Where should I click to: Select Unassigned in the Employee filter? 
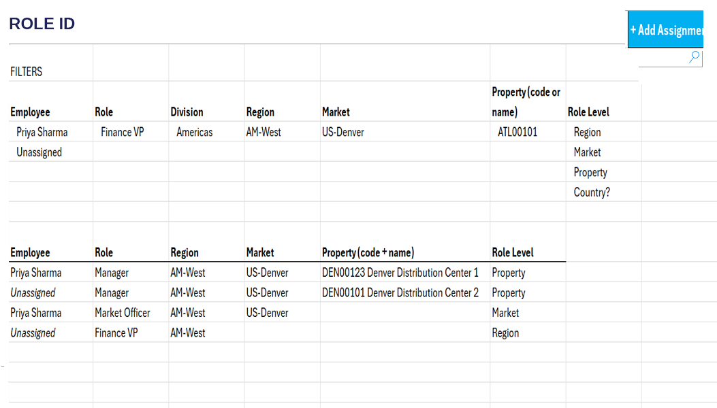[x=39, y=152]
